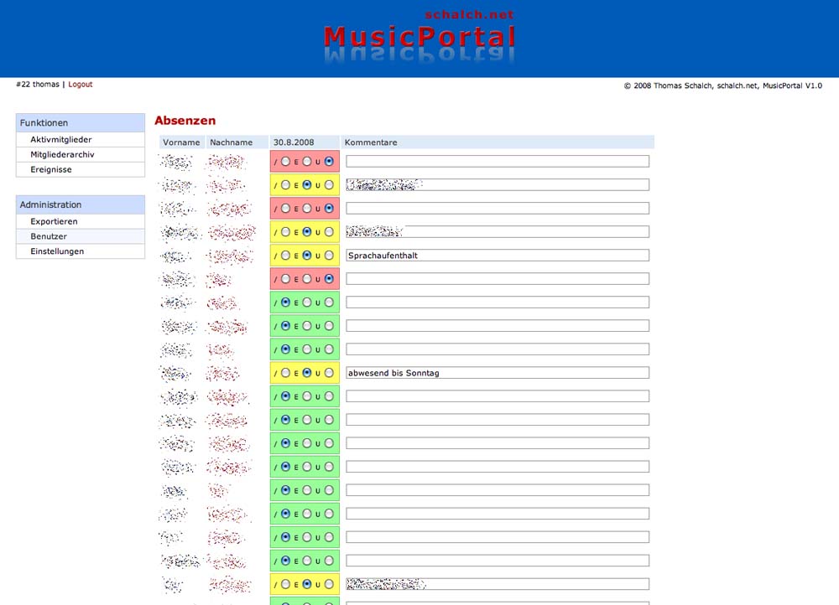The height and width of the screenshot is (605, 839).
Task: Click the Administration section header
Action: click(81, 204)
